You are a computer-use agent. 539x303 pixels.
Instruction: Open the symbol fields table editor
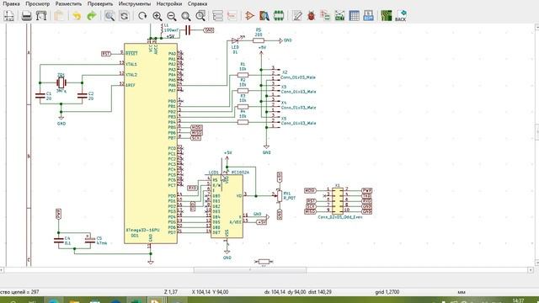354,16
